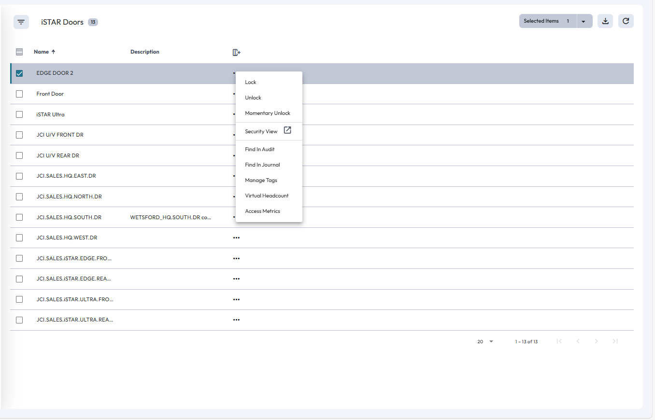Toggle the select-all checkbox in the header
Image resolution: width=655 pixels, height=420 pixels.
point(19,51)
